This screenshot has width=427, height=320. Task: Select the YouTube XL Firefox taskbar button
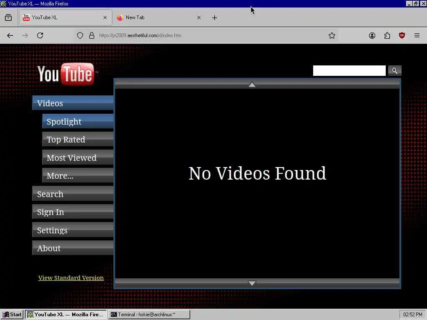(x=65, y=315)
